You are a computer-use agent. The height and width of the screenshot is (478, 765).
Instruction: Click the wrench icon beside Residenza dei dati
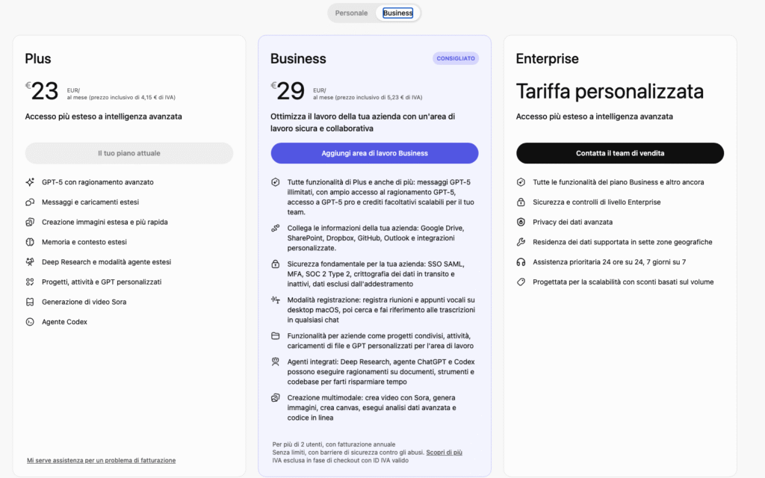(x=521, y=242)
